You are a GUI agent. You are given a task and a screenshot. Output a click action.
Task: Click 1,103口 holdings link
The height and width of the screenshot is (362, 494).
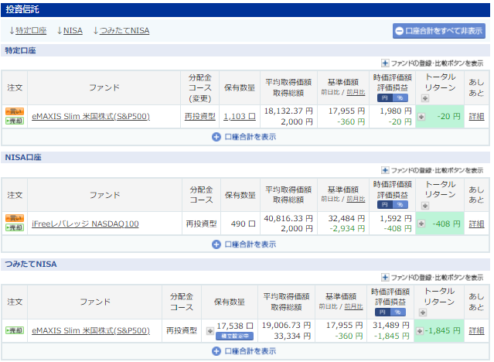pyautogui.click(x=240, y=116)
